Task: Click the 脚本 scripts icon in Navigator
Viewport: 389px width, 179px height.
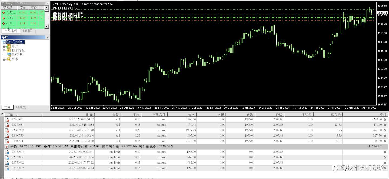Action: 9,59
